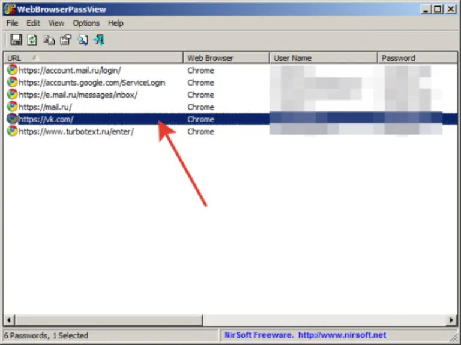461x345 pixels.
Task: Click the Find toolbar icon
Action: click(x=83, y=40)
